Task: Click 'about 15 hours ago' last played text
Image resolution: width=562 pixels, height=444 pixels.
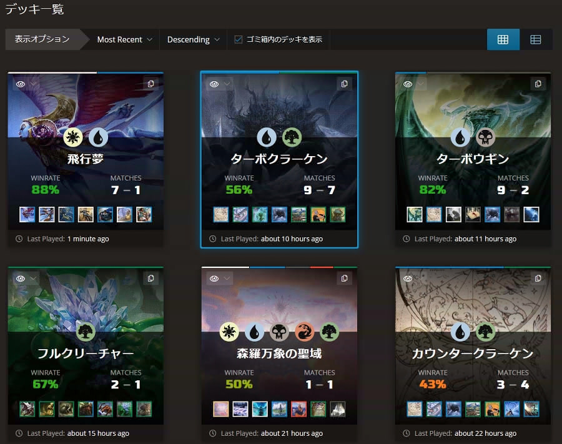Action: point(98,433)
